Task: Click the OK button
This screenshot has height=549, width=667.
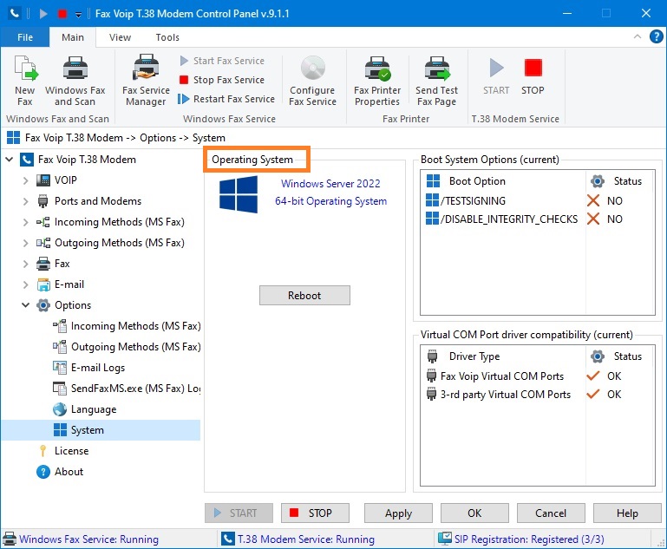Action: (x=474, y=513)
